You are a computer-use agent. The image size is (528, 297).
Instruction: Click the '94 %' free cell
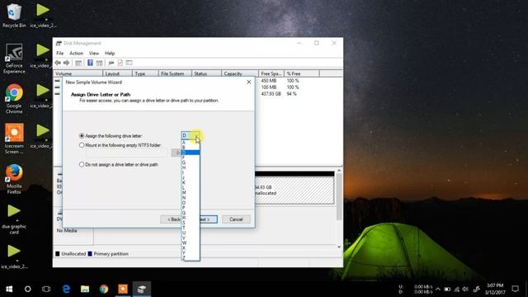[x=291, y=94]
